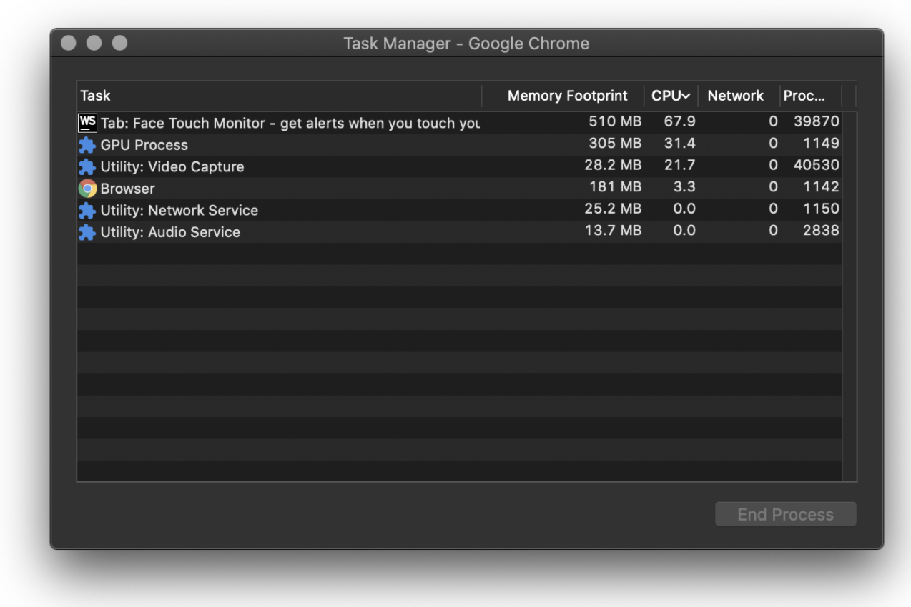Click process ID 1142
The width and height of the screenshot is (911, 607).
[821, 187]
